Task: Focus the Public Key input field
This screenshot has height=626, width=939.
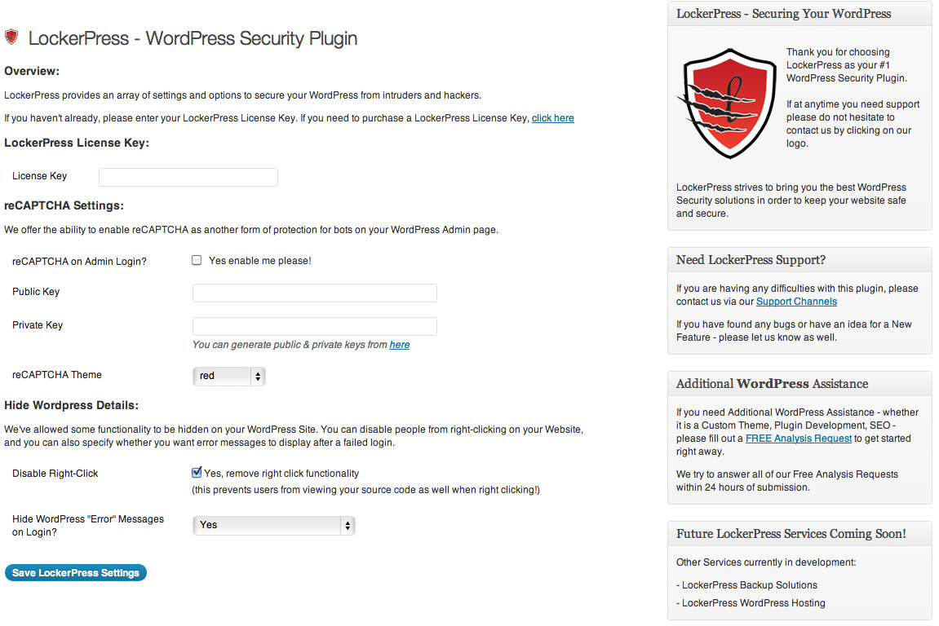Action: pyautogui.click(x=314, y=293)
